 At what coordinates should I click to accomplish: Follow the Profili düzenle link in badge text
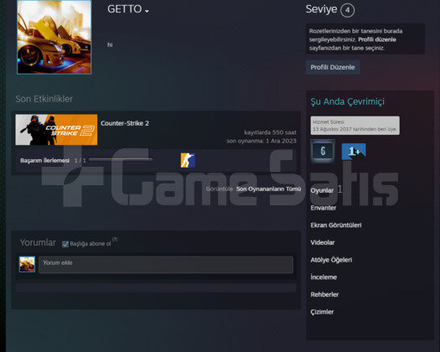point(377,39)
